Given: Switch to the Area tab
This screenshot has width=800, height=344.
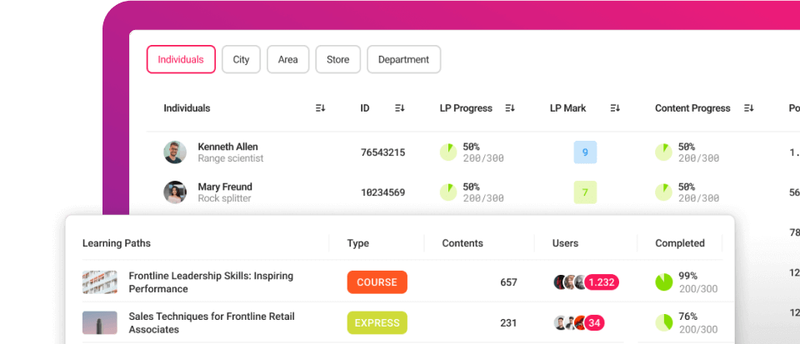Looking at the screenshot, I should [x=288, y=60].
